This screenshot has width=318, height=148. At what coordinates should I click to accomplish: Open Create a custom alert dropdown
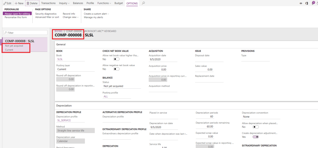[x=96, y=14]
